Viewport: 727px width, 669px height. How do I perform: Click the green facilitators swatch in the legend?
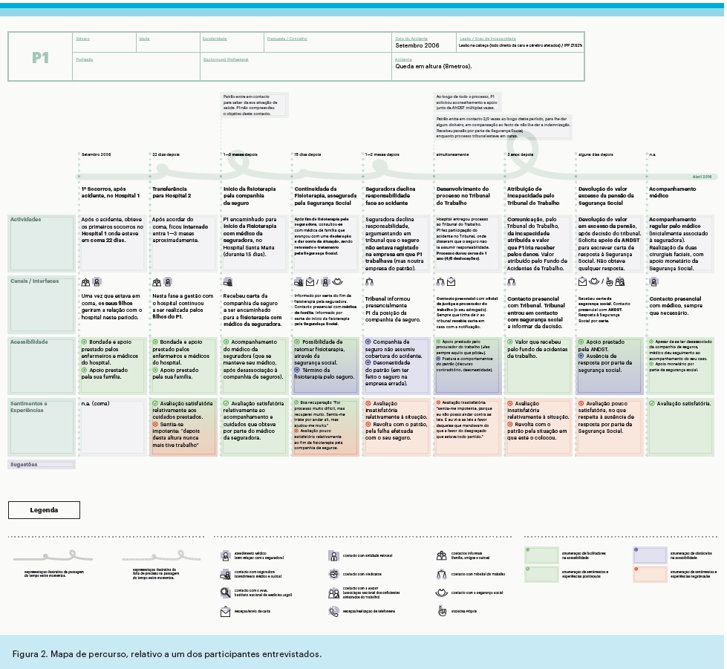pos(541,555)
